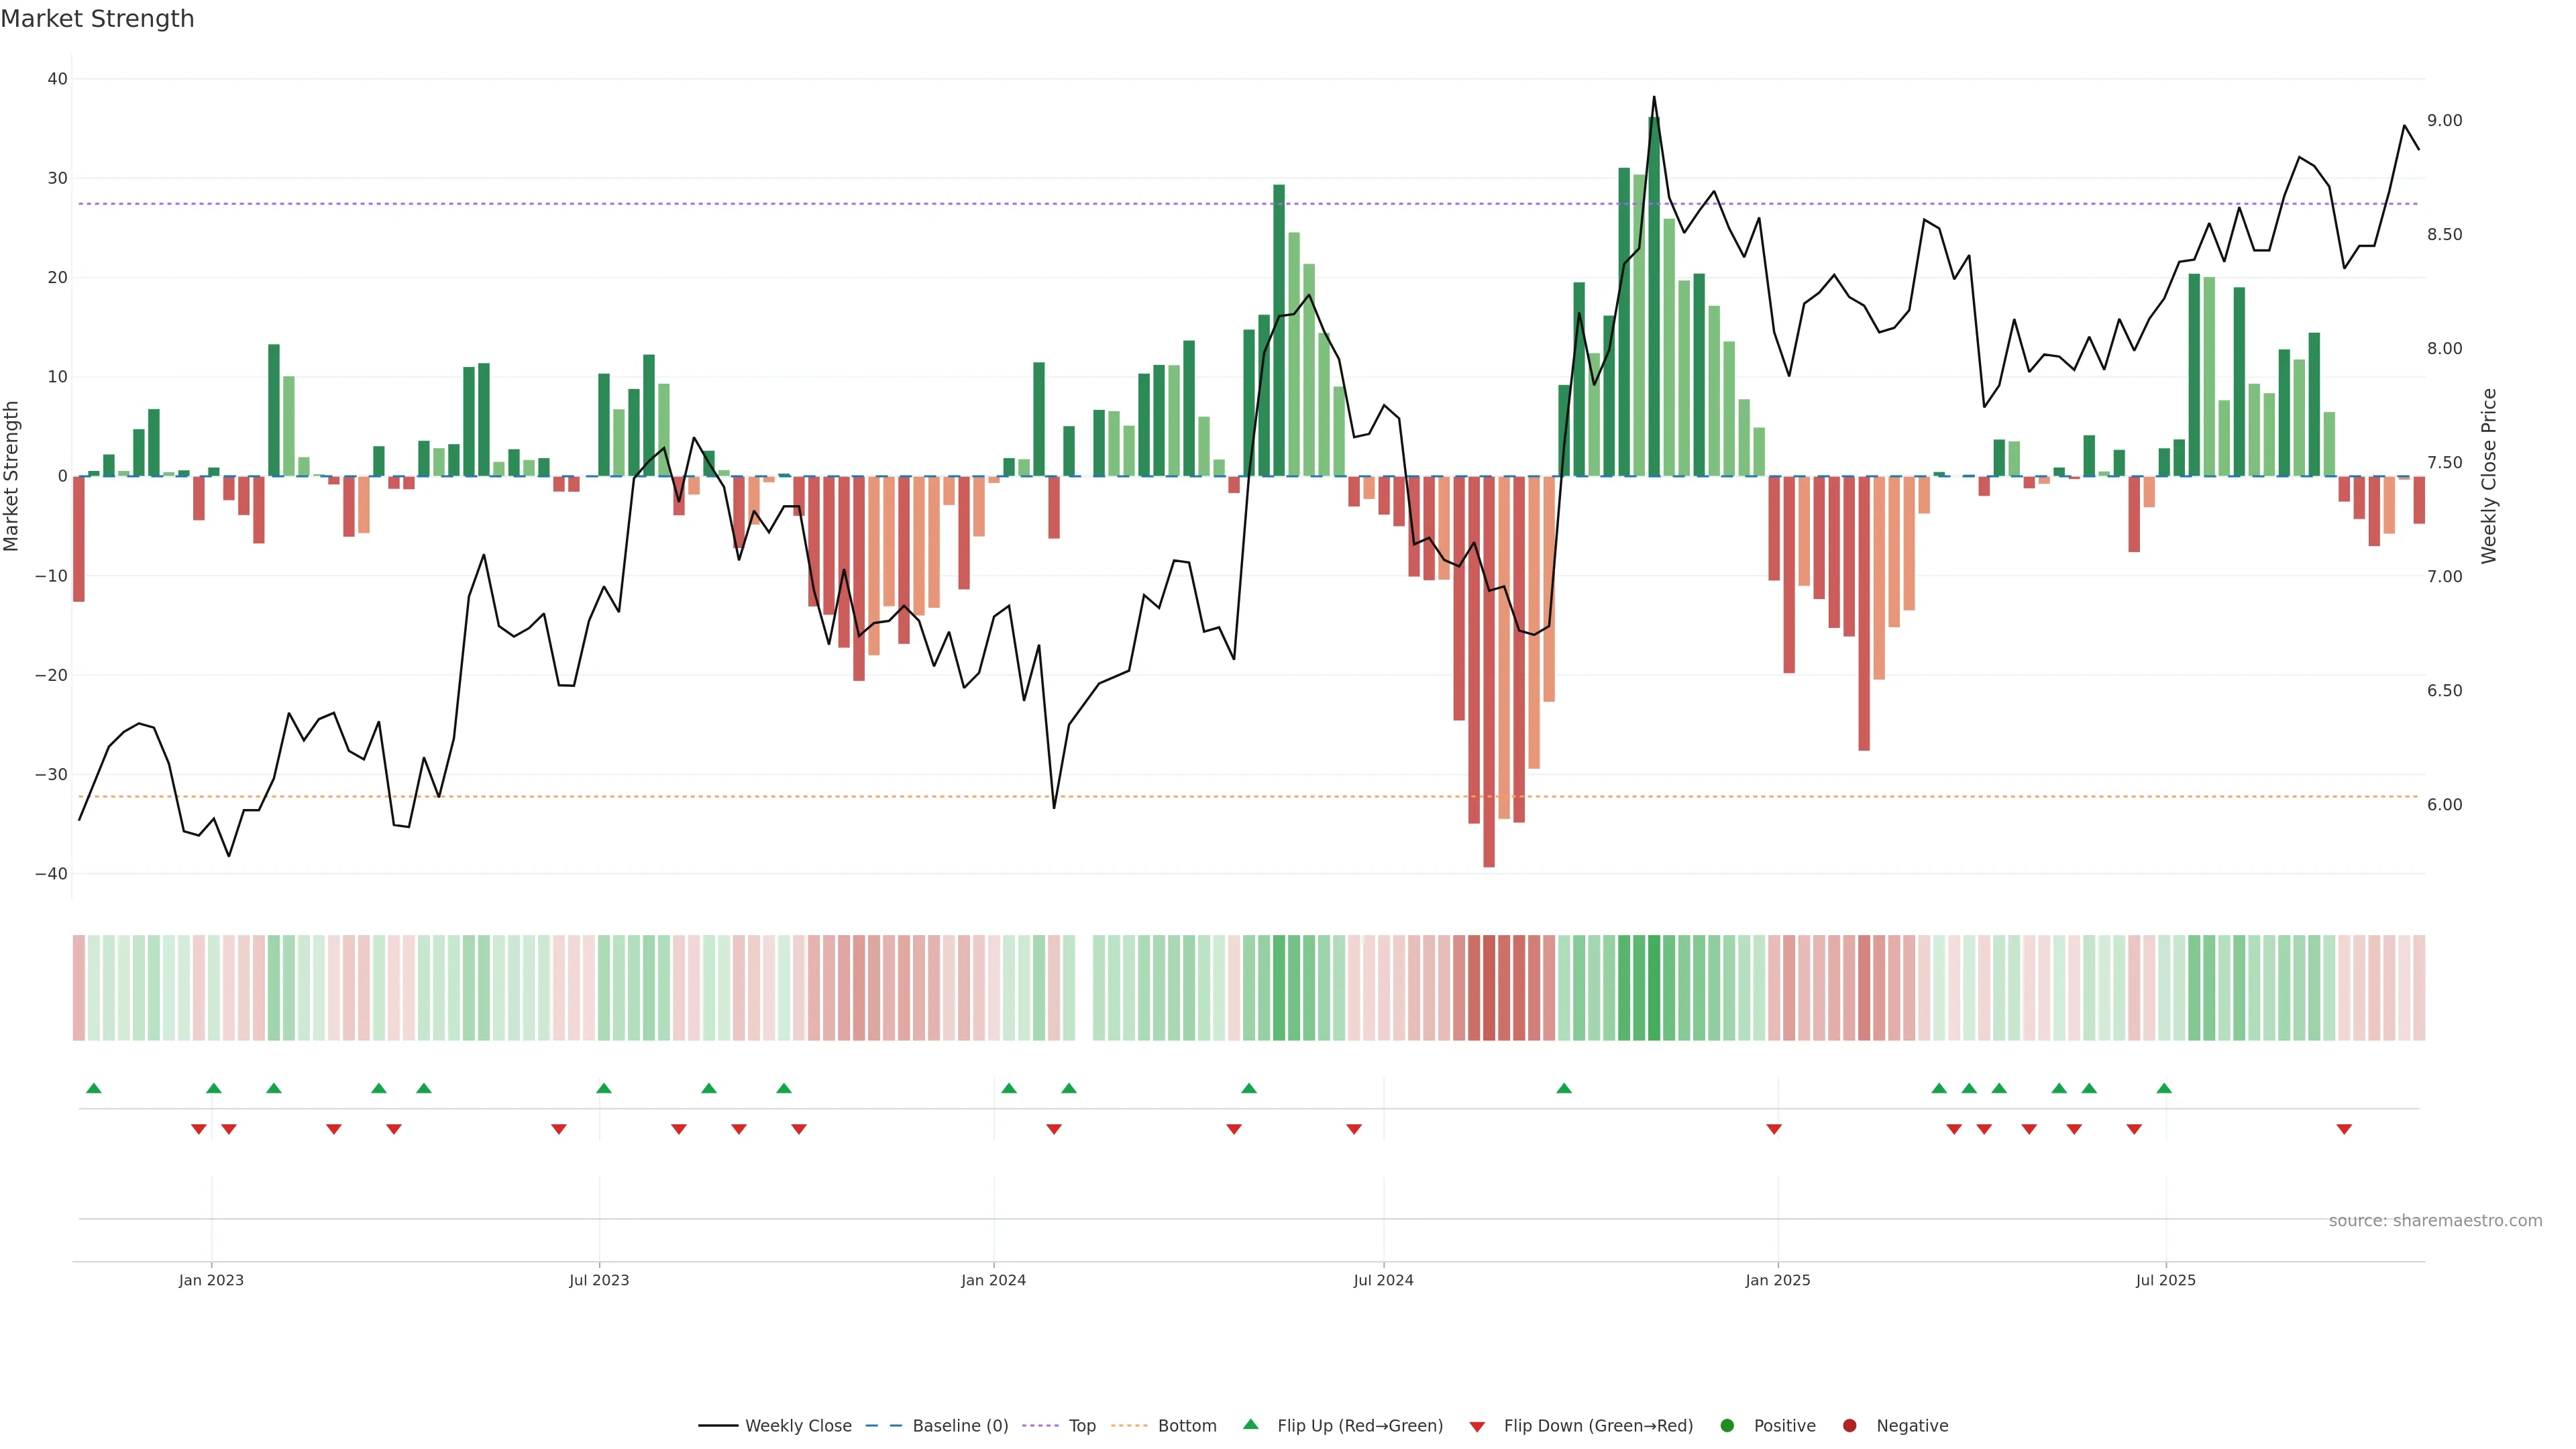Screen dimensions: 2576x1449
Task: Click the Jan 2023 x-axis label
Action: (x=211, y=1280)
